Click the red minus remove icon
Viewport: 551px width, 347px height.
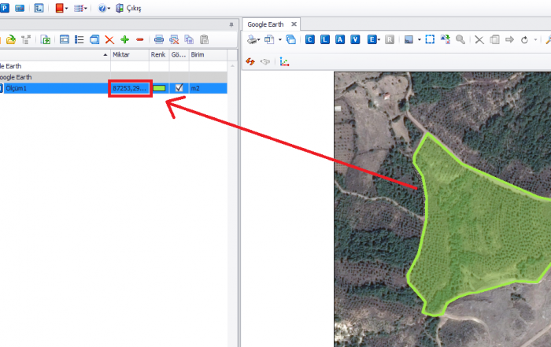139,39
